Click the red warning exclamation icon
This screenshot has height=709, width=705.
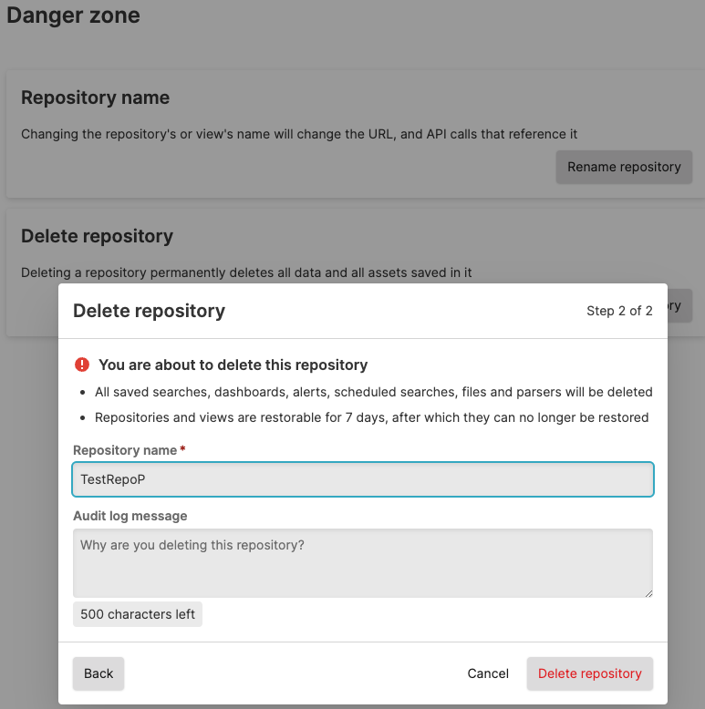pyautogui.click(x=82, y=365)
